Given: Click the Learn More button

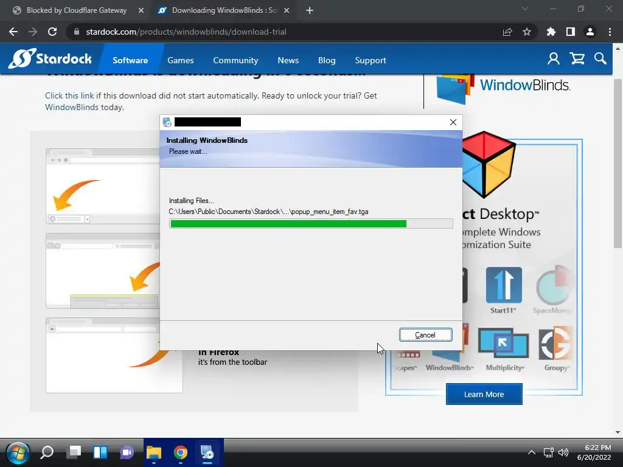Looking at the screenshot, I should (x=484, y=394).
